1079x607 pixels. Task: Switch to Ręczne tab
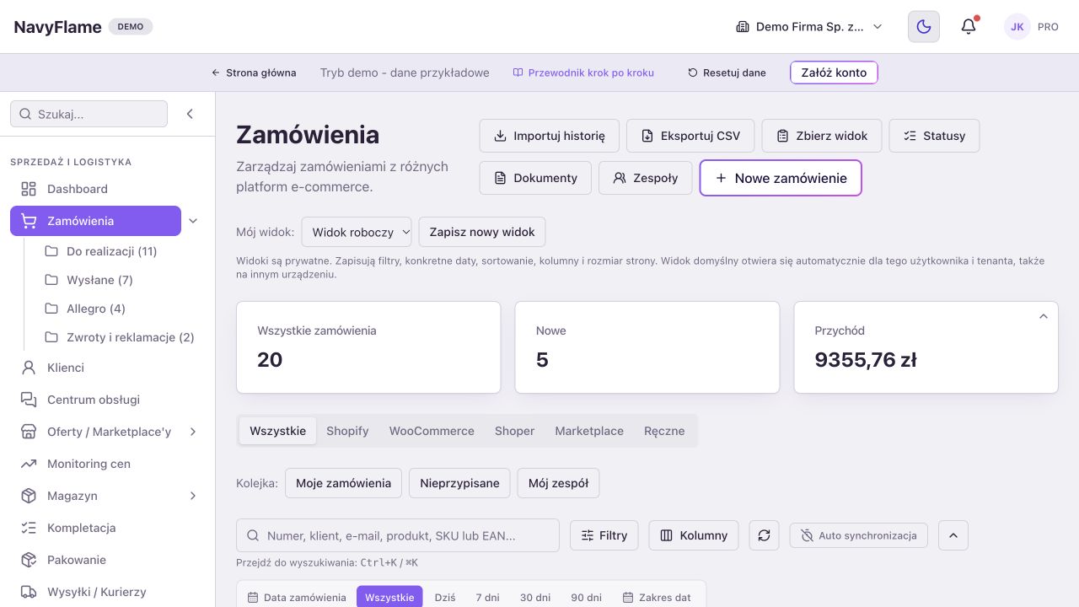[x=664, y=431]
